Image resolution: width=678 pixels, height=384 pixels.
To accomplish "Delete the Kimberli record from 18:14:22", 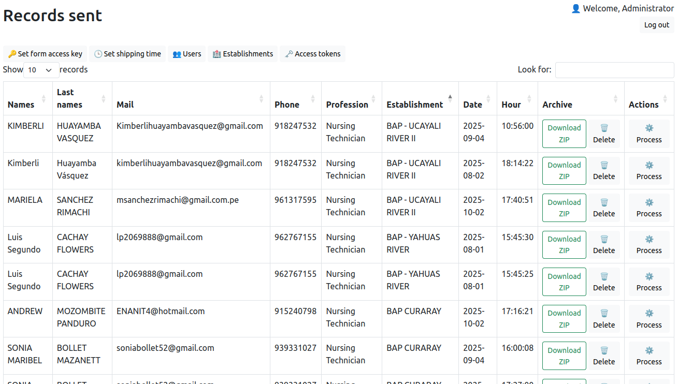I will tap(604, 171).
